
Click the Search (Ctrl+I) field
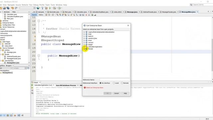(x=203, y=5)
